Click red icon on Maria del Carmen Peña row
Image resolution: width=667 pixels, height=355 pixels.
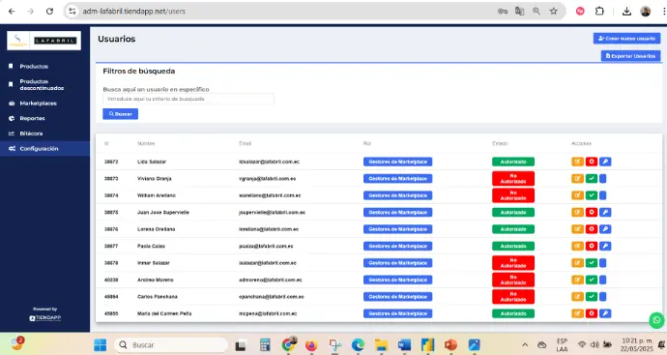coord(592,313)
